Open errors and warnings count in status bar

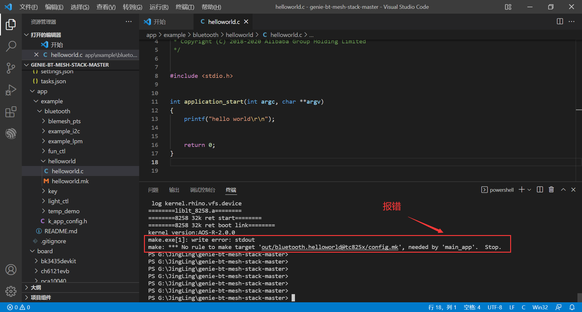click(x=19, y=307)
